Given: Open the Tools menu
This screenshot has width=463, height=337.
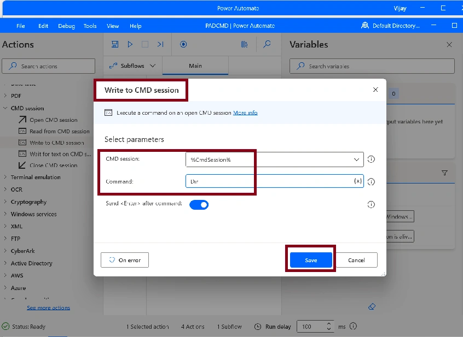Looking at the screenshot, I should click(90, 26).
